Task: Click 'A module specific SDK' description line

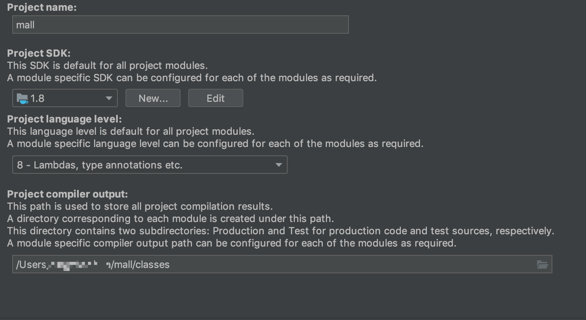Action: [x=192, y=78]
